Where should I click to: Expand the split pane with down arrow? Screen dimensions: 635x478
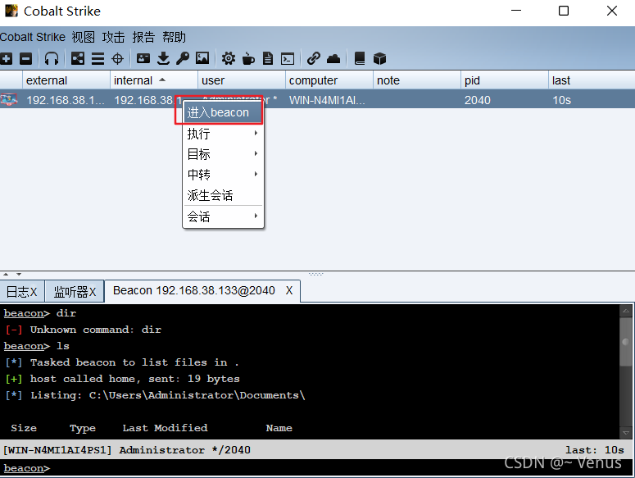pyautogui.click(x=19, y=274)
